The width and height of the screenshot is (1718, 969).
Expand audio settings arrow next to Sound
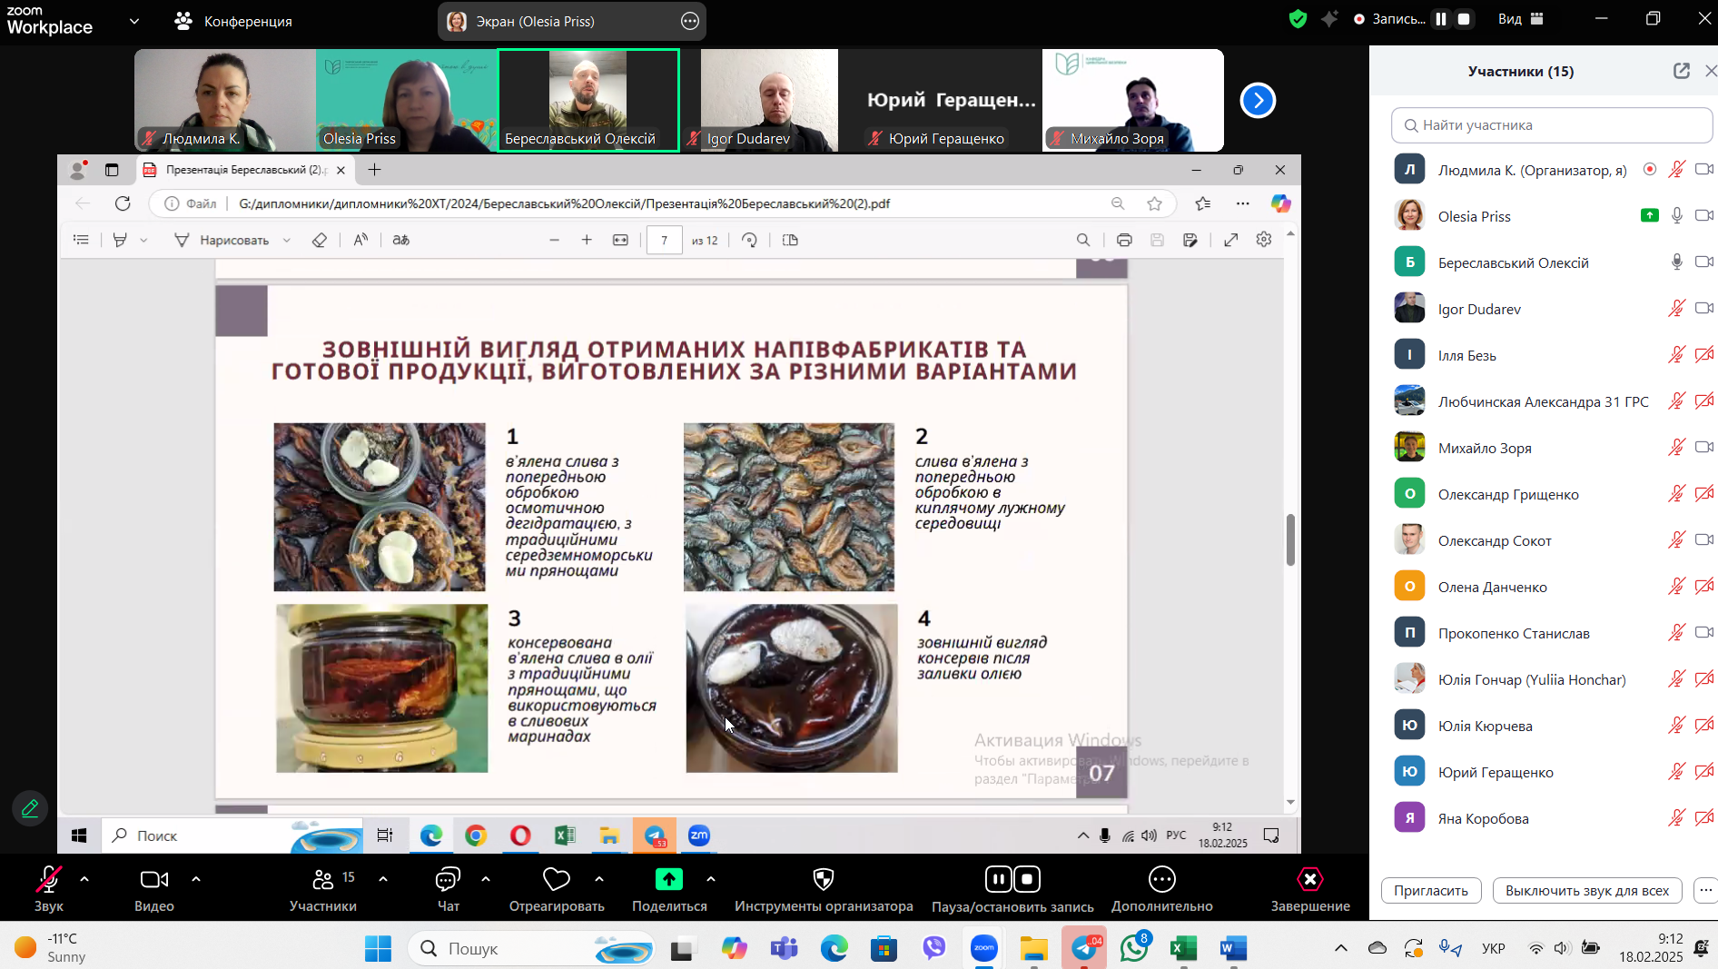(84, 879)
